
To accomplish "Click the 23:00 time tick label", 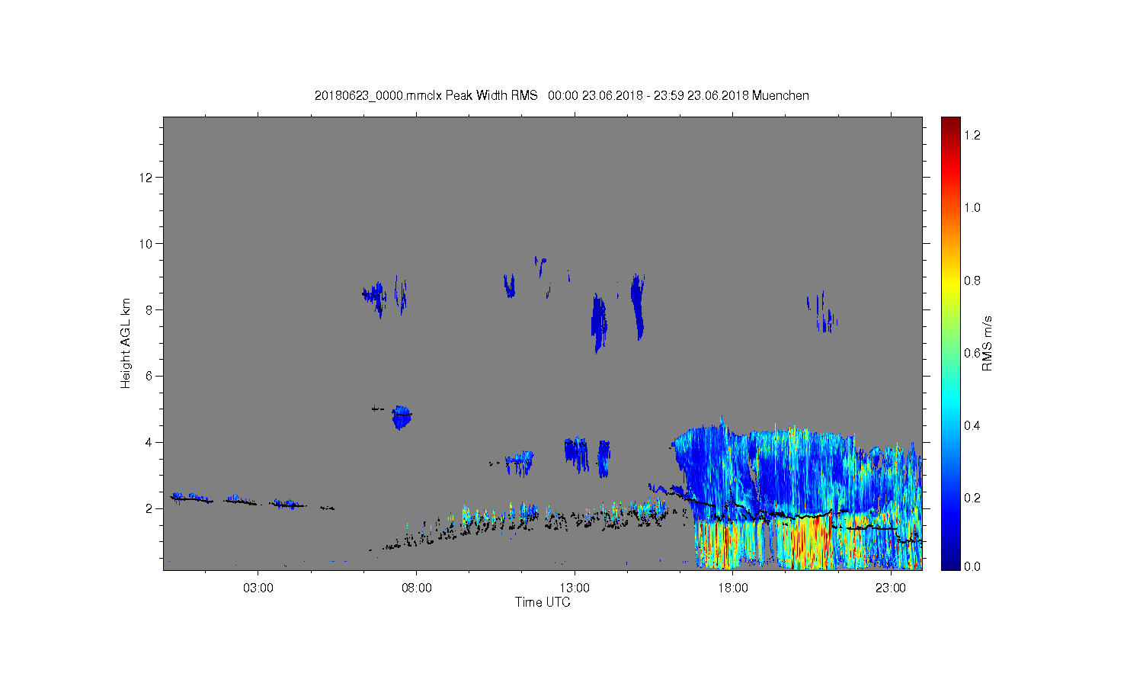I will click(891, 588).
